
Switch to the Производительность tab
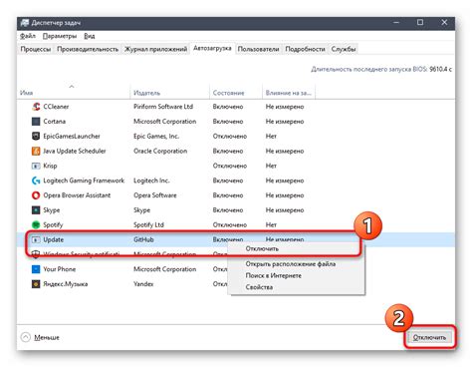(x=88, y=49)
